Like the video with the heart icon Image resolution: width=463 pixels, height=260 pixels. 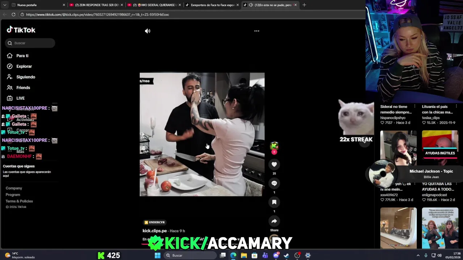pos(274,165)
